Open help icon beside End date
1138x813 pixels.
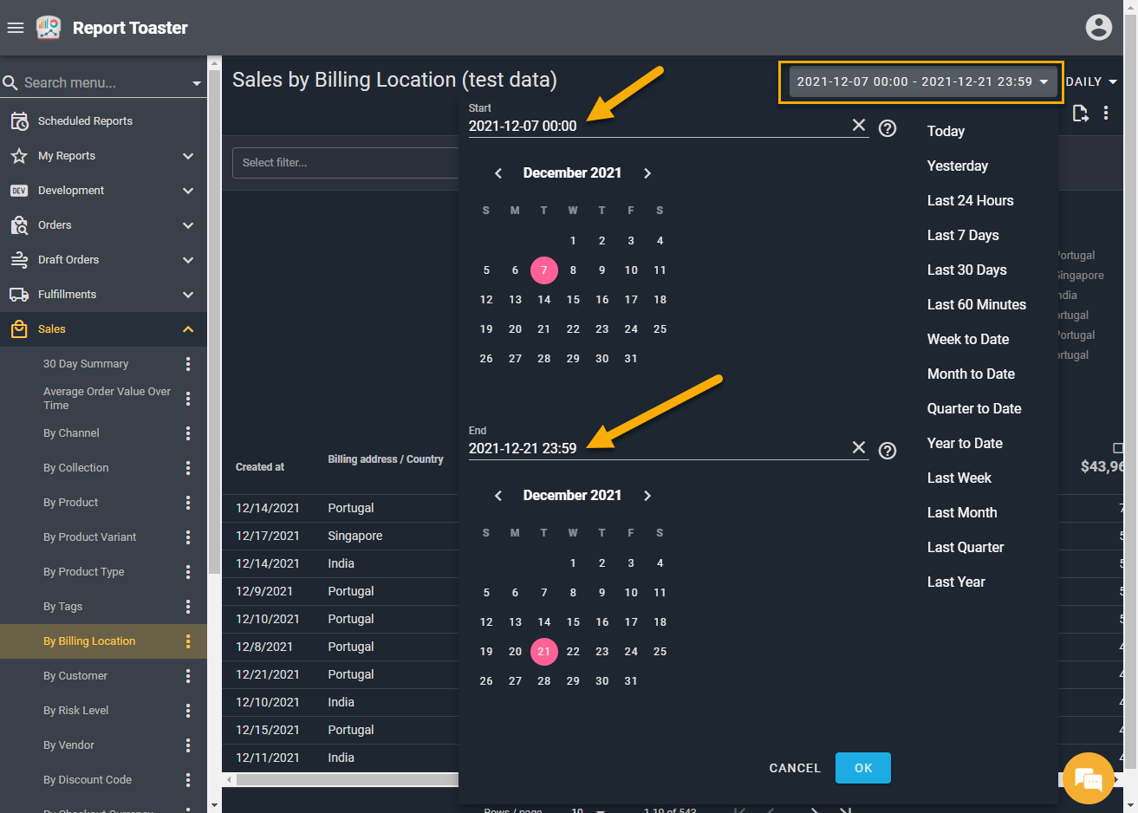click(x=888, y=451)
